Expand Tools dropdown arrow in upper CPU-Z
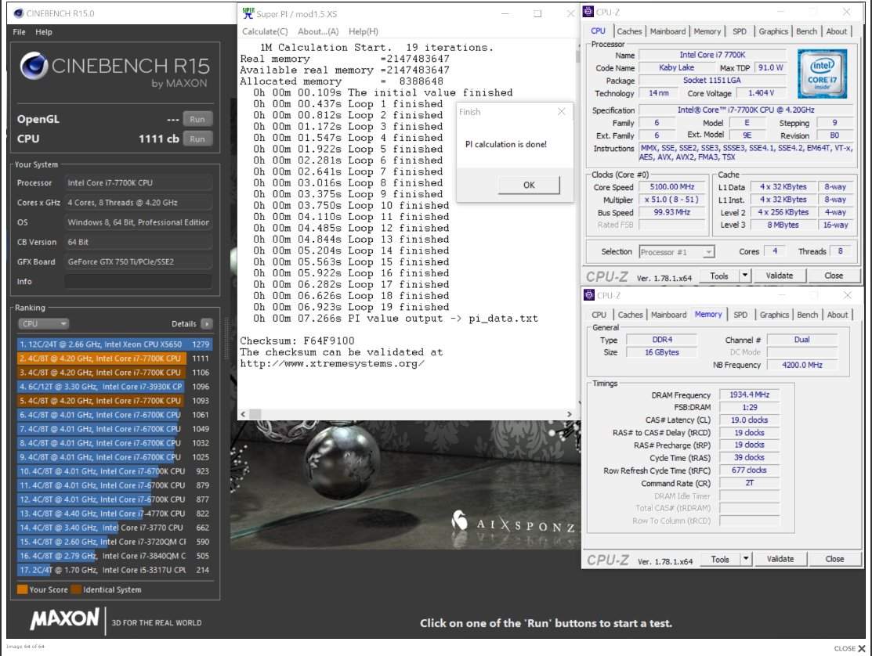 (x=744, y=276)
